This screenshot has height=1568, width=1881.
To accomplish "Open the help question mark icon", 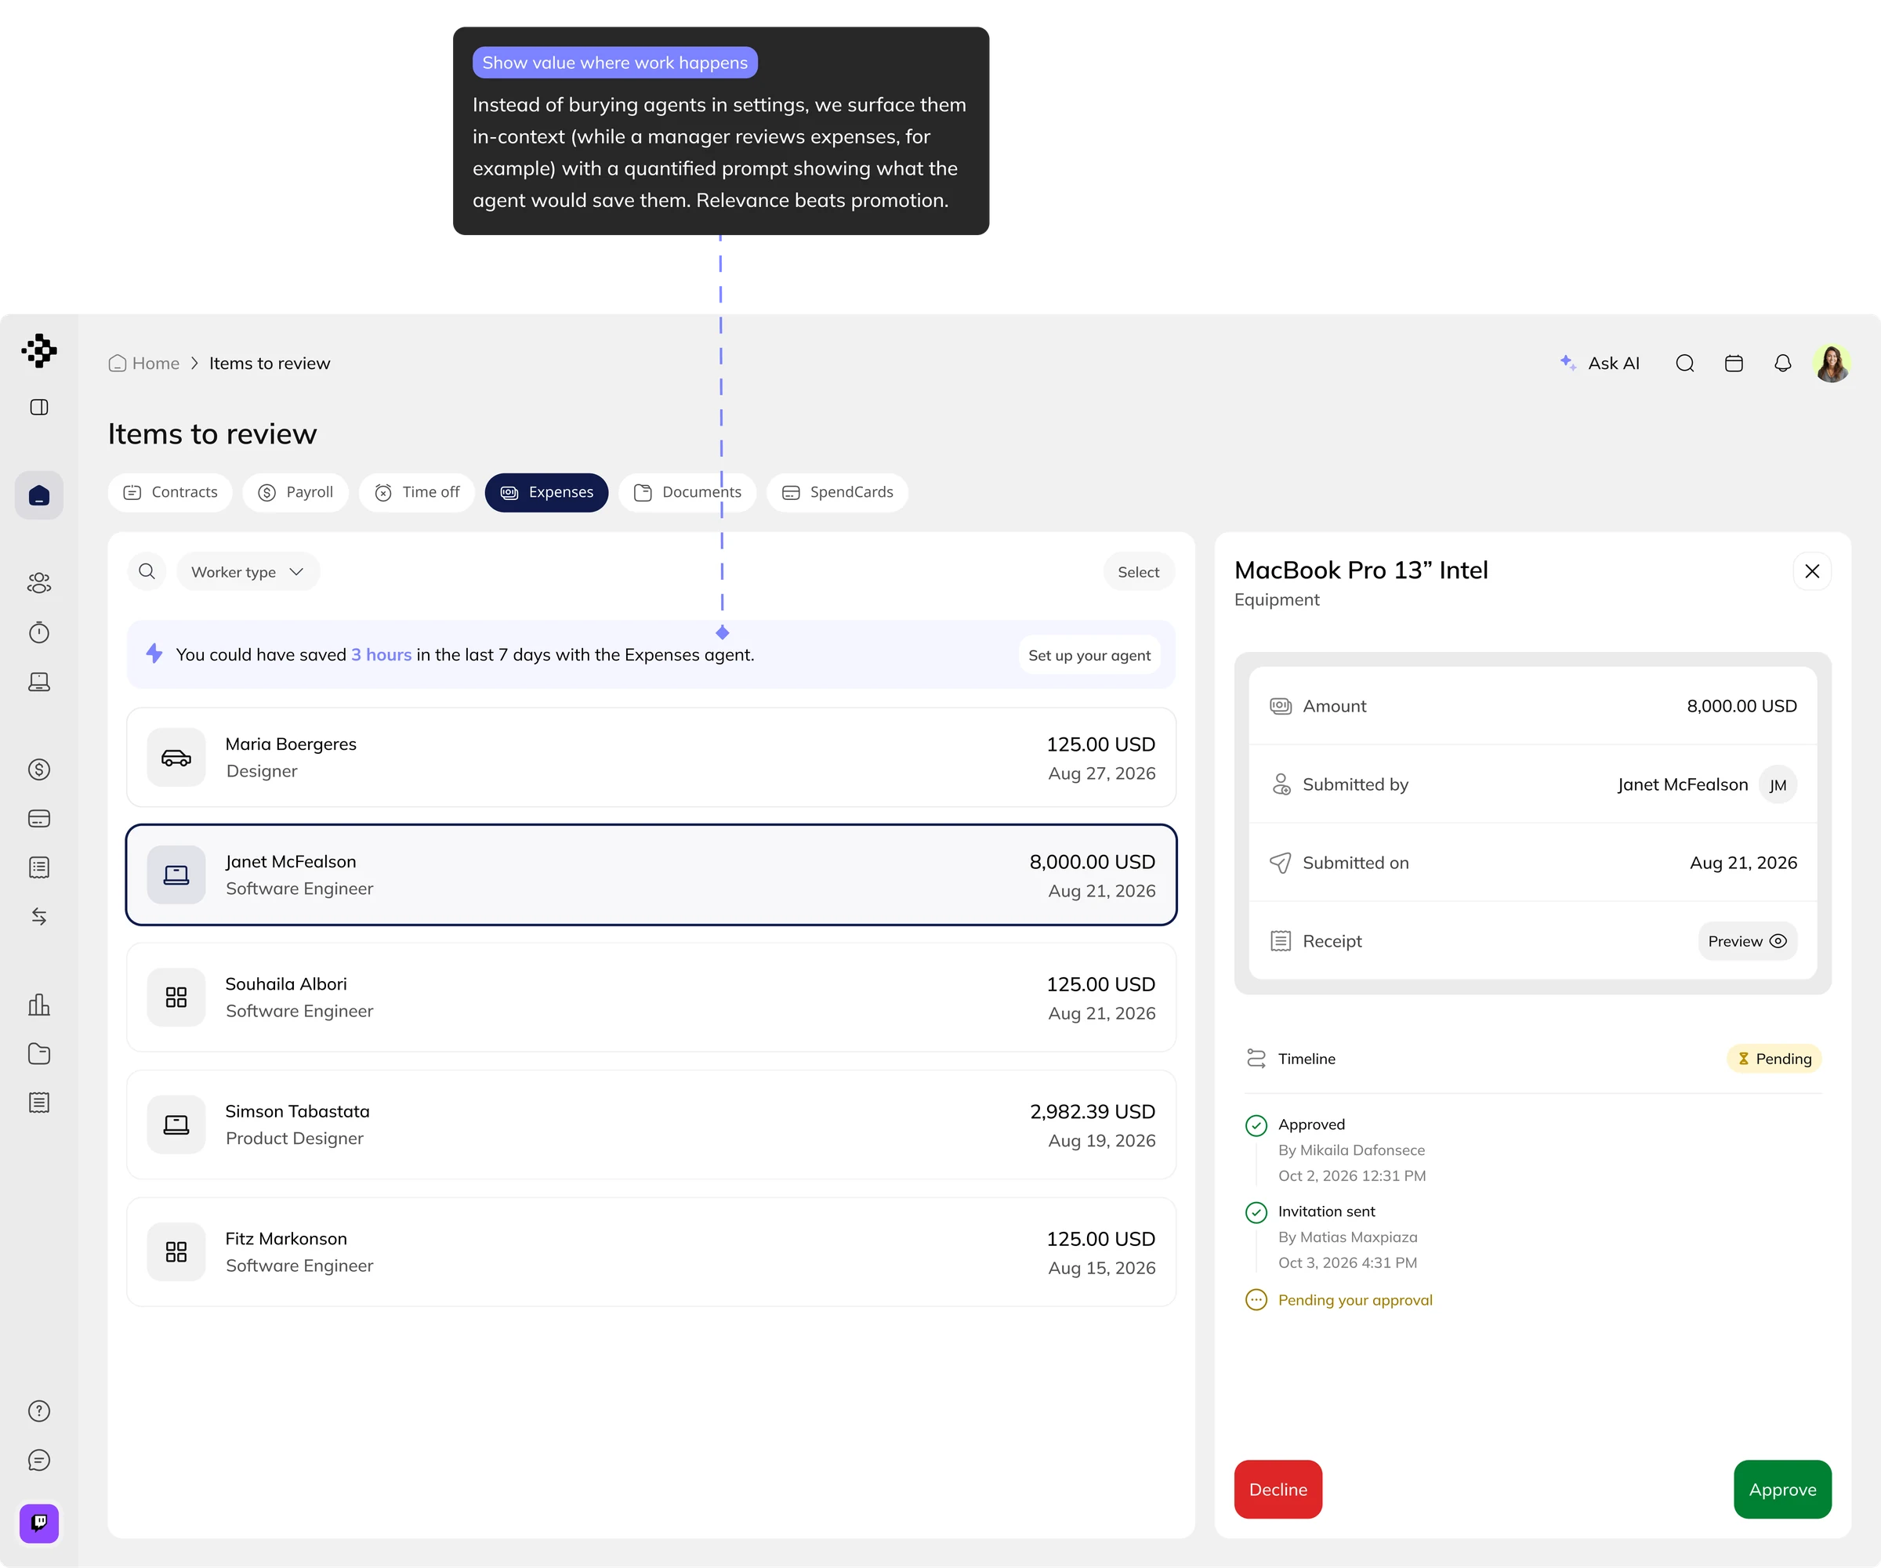I will 38,1410.
